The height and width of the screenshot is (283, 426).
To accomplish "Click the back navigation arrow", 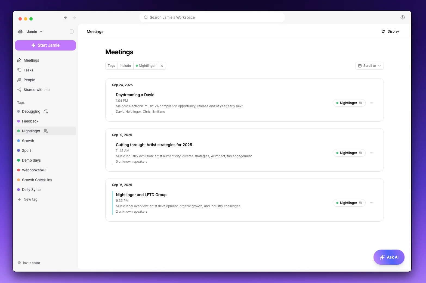I will click(x=66, y=17).
